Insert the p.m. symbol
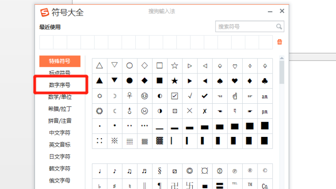The image size is (336, 189). pyautogui.click(x=265, y=111)
